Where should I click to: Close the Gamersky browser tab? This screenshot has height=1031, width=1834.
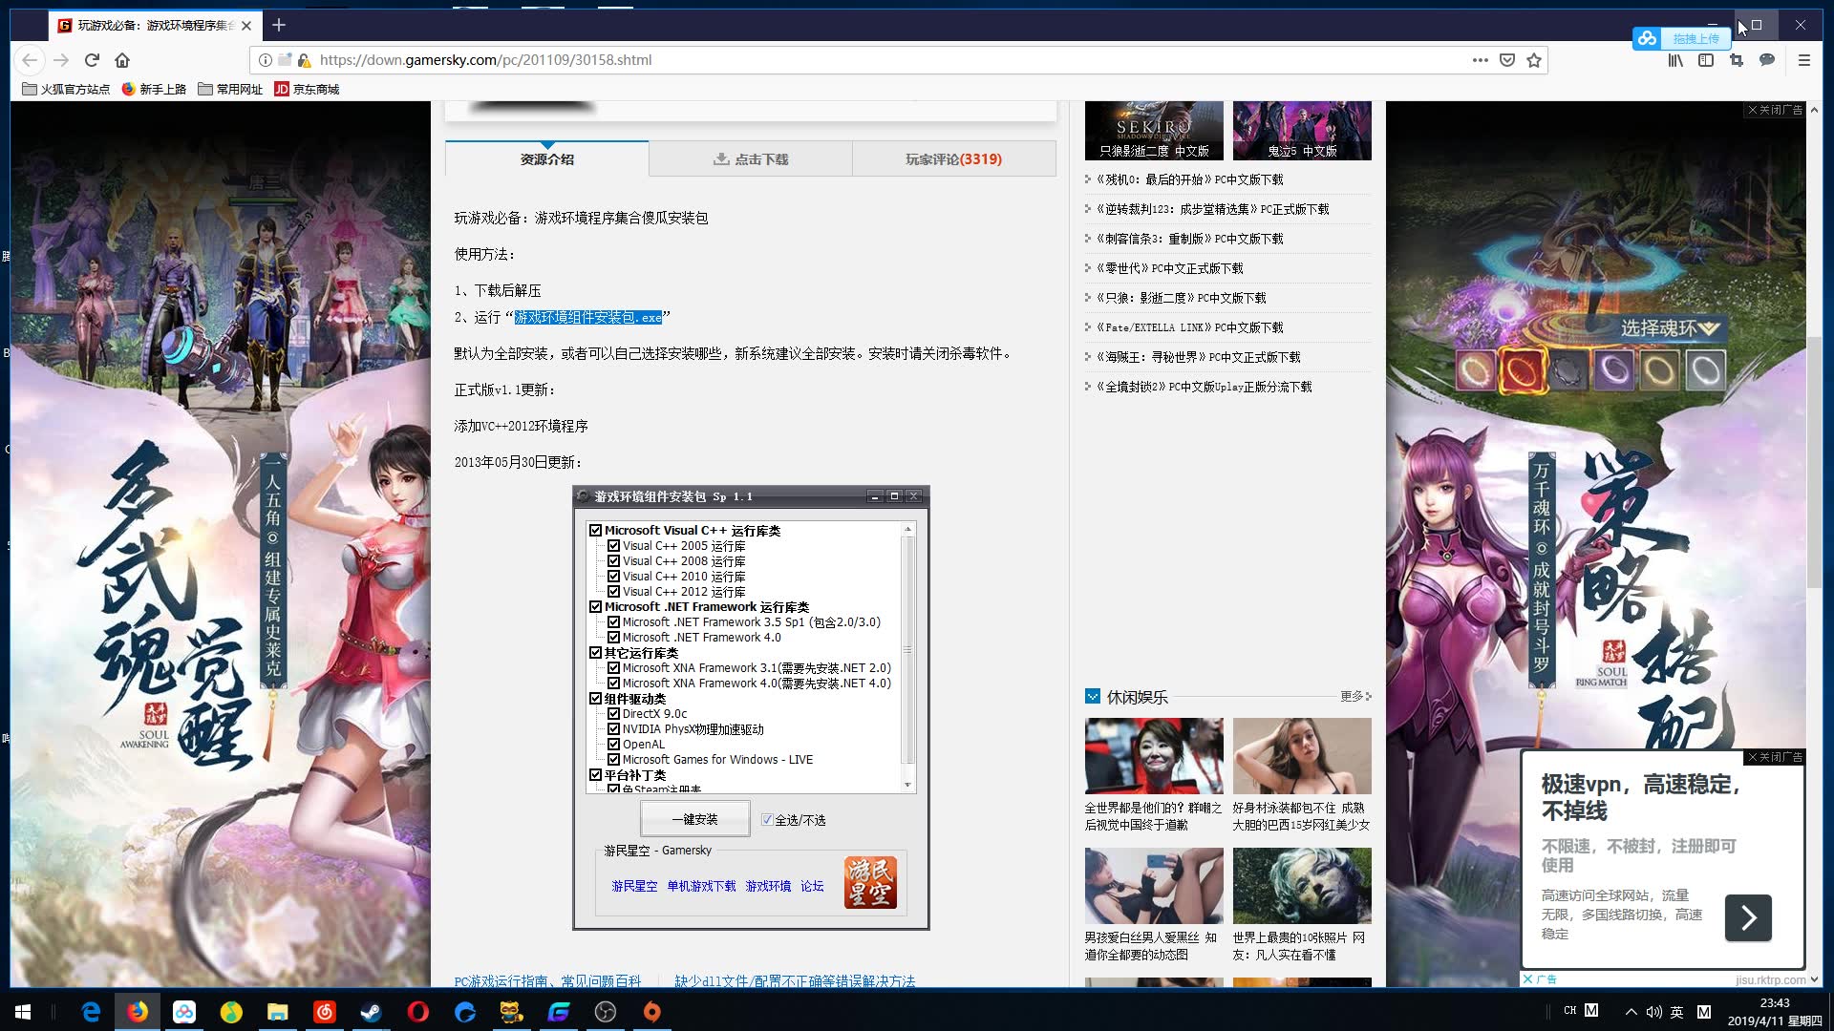point(246,26)
